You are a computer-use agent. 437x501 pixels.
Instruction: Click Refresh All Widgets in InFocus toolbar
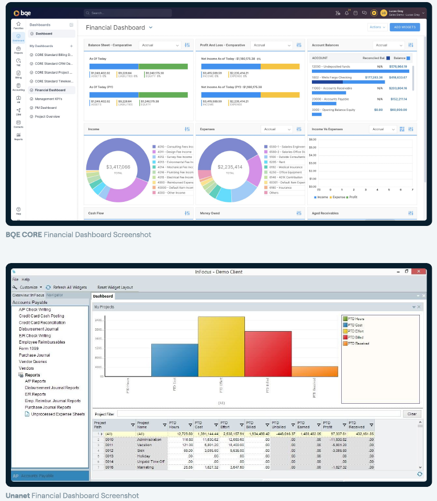click(x=66, y=287)
